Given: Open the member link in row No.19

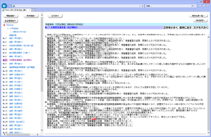Looking at the screenshot, I should click(16, 104).
